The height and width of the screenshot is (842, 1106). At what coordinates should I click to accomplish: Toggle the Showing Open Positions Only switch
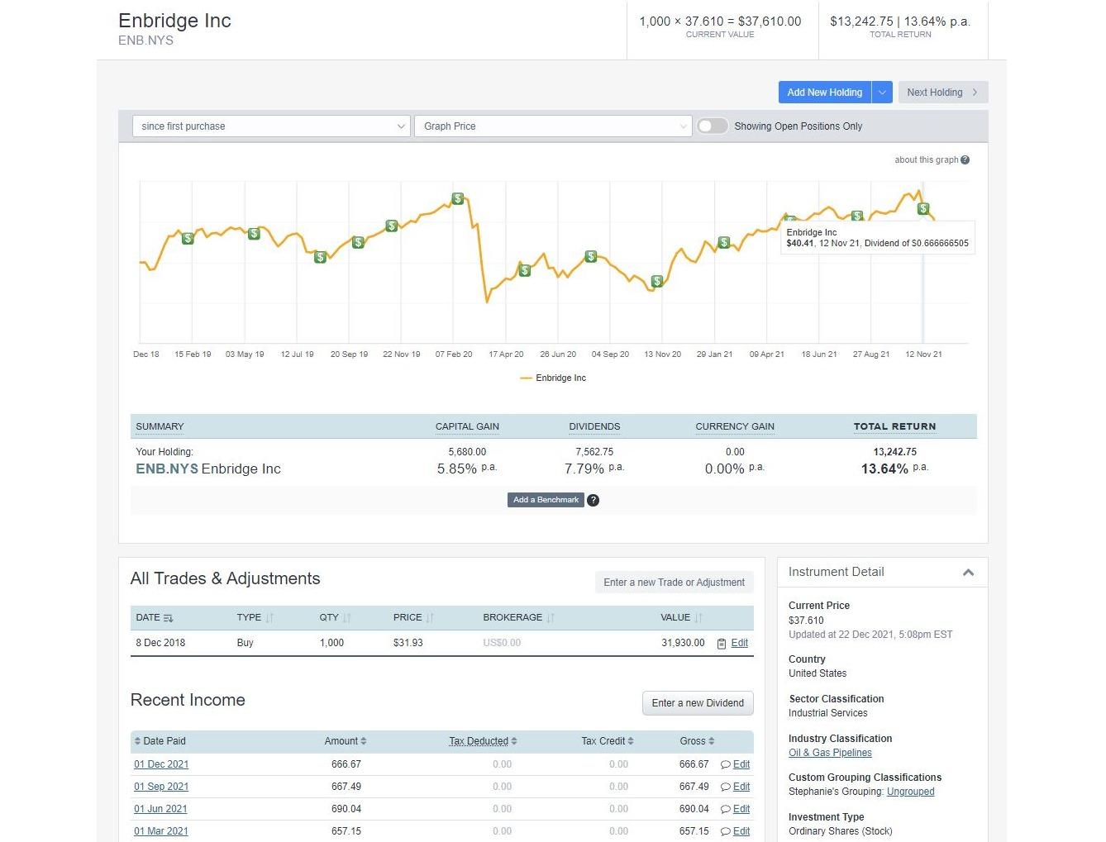point(713,126)
